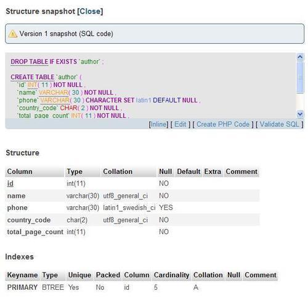
Task: Click the 'country_code' column name cell
Action: click(x=29, y=220)
